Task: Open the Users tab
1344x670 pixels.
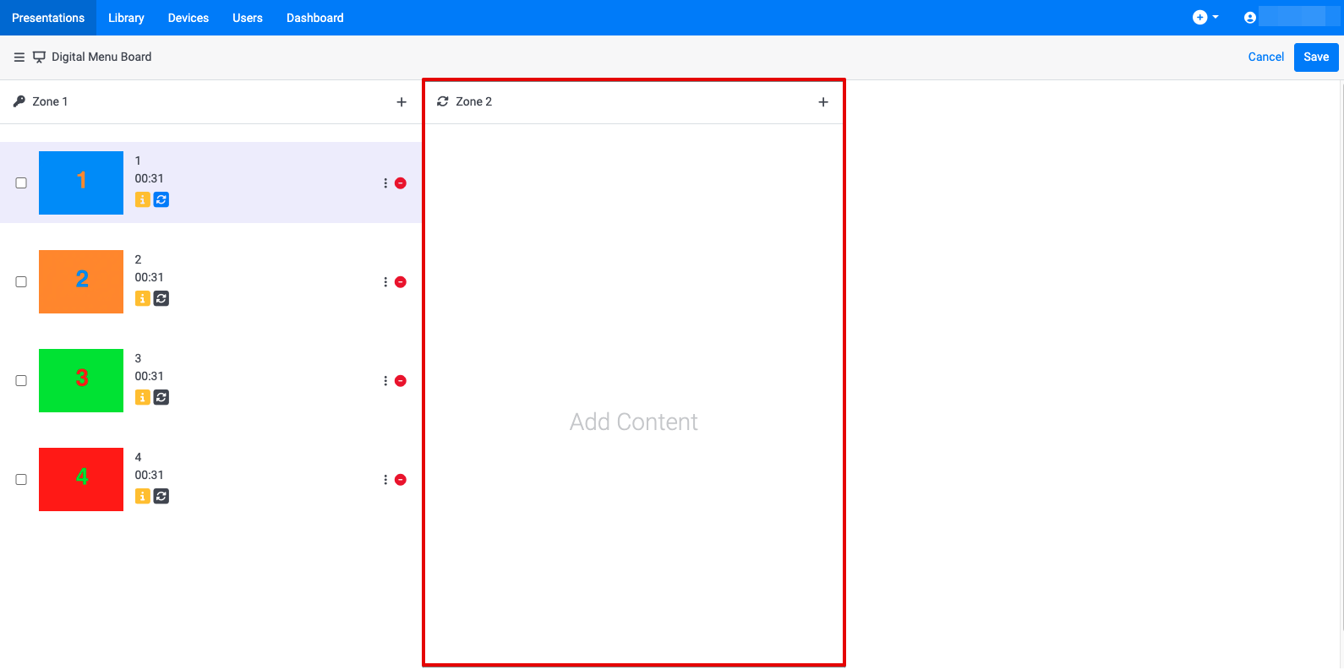Action: (248, 18)
